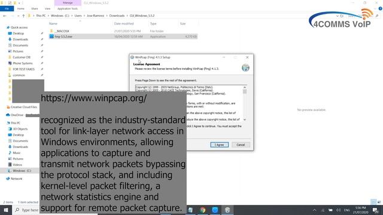Sort files by Size column
The height and width of the screenshot is (215, 383).
(x=183, y=24)
